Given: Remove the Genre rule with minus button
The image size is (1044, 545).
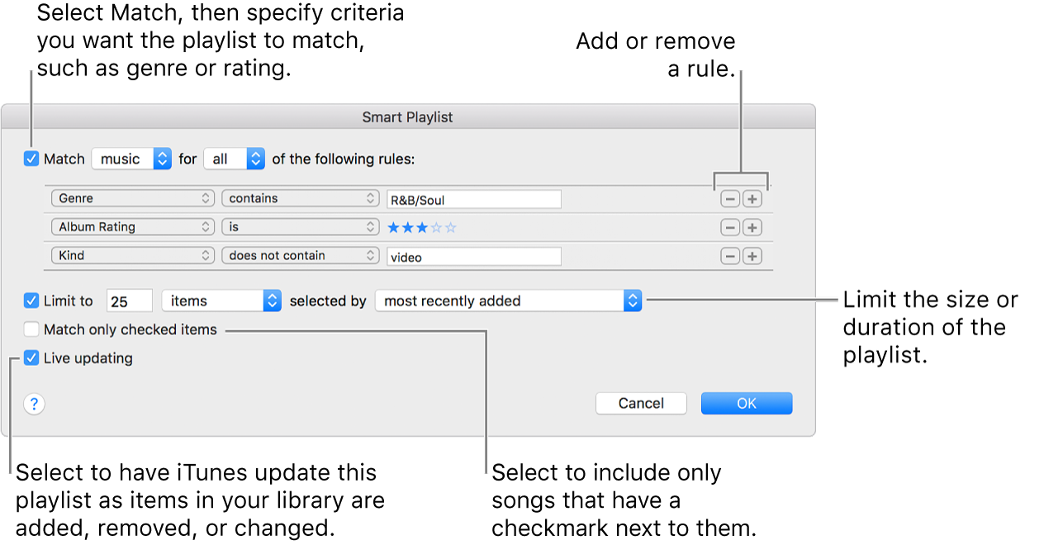Looking at the screenshot, I should [x=730, y=199].
